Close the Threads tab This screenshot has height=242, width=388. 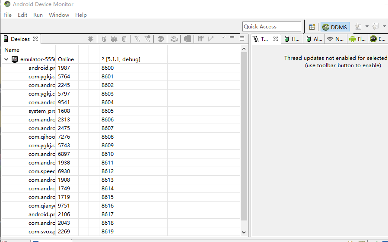tap(276, 39)
